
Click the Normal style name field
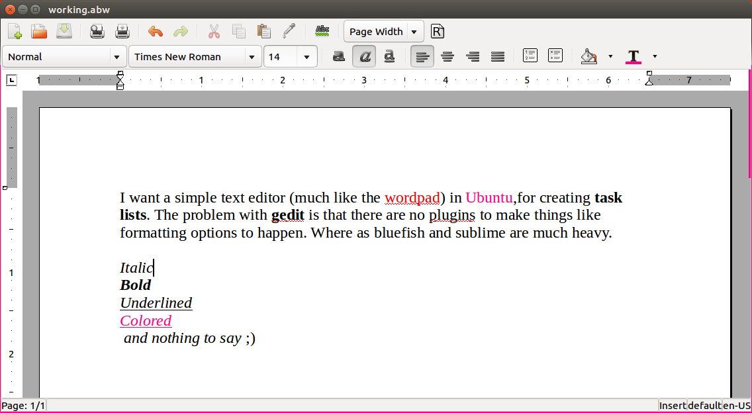[56, 57]
